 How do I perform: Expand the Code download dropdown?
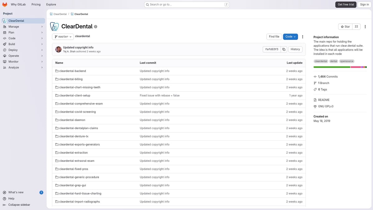290,37
